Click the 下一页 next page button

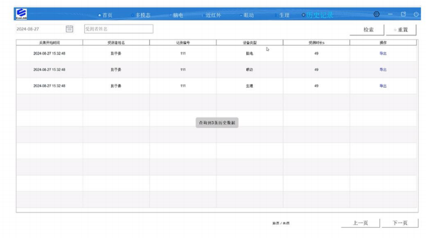(x=400, y=223)
